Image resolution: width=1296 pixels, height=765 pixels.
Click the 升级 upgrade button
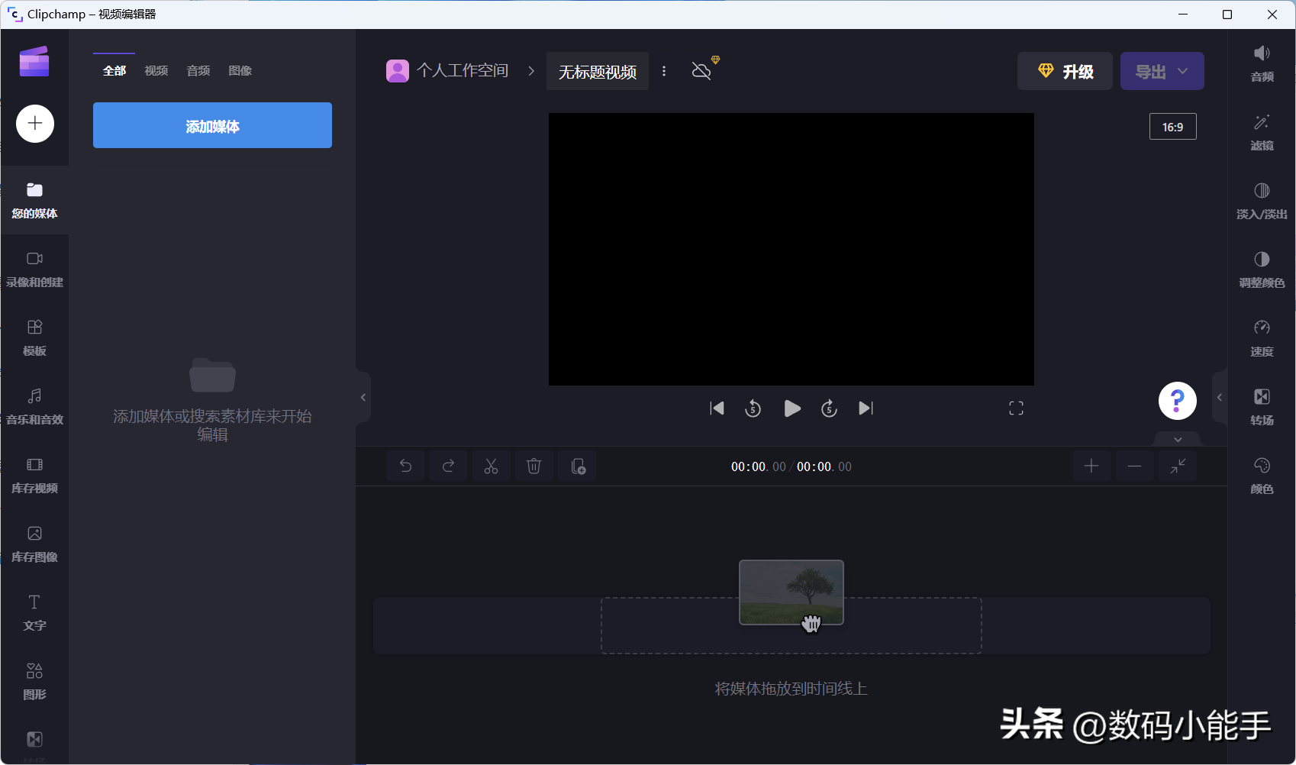pyautogui.click(x=1065, y=71)
